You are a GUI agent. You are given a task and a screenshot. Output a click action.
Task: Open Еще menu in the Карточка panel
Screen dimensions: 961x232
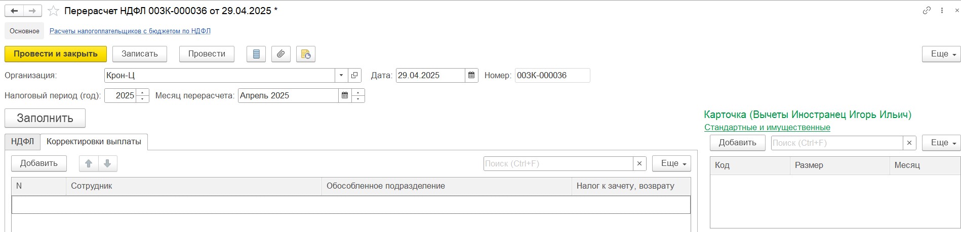pyautogui.click(x=941, y=143)
